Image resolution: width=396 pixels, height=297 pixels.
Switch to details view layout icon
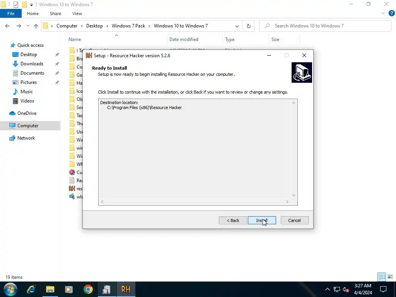click(x=382, y=277)
